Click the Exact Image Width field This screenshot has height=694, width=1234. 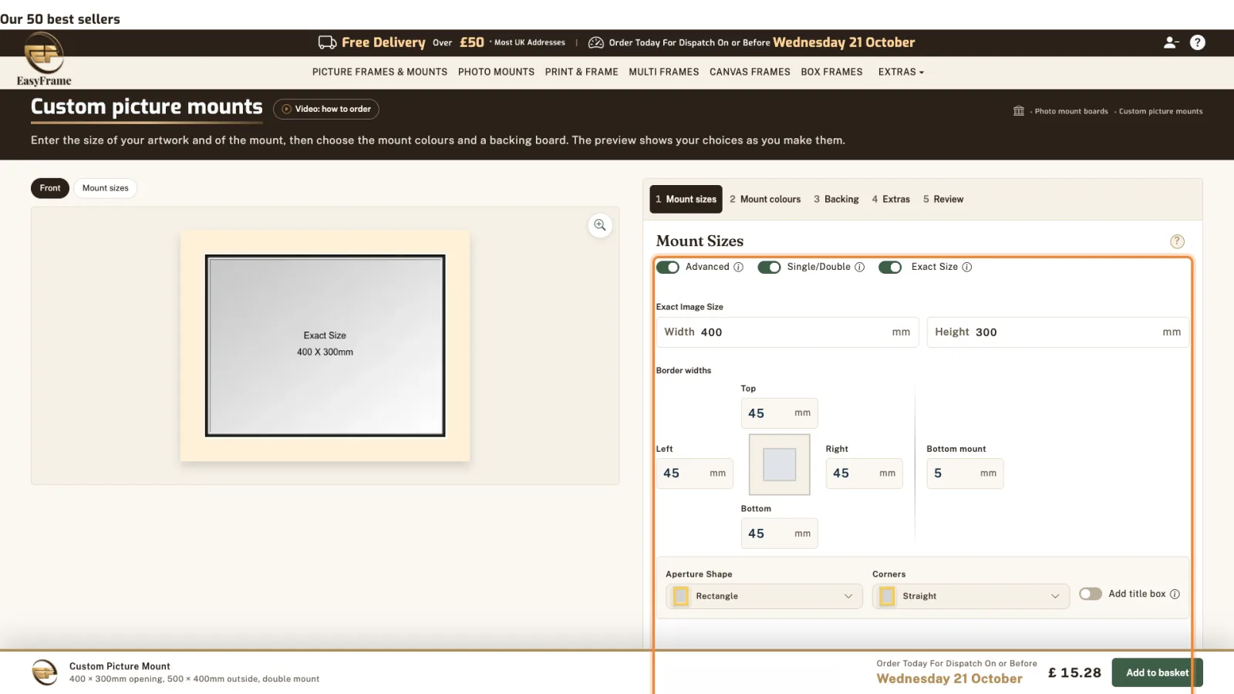[787, 332]
